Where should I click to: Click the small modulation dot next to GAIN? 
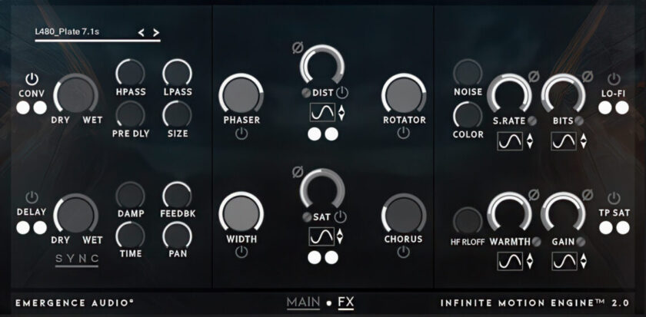(581, 242)
